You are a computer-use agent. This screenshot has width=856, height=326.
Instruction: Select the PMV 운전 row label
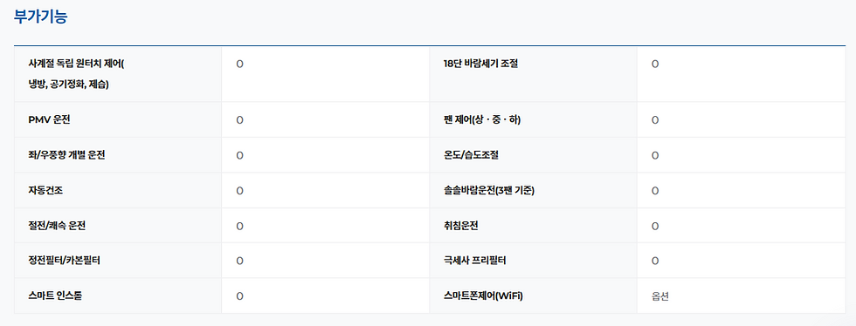[49, 120]
